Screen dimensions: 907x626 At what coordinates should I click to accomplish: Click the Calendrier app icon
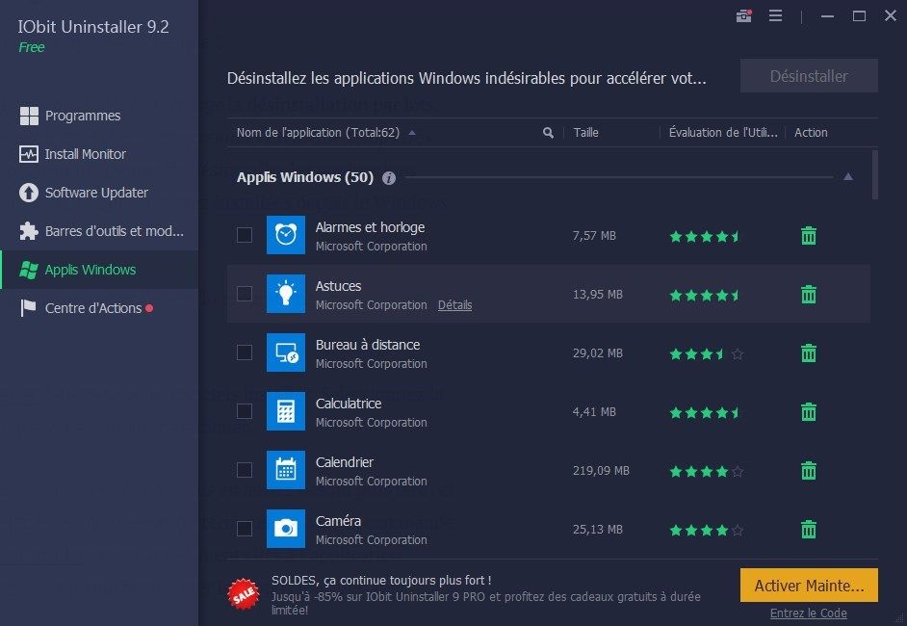286,470
